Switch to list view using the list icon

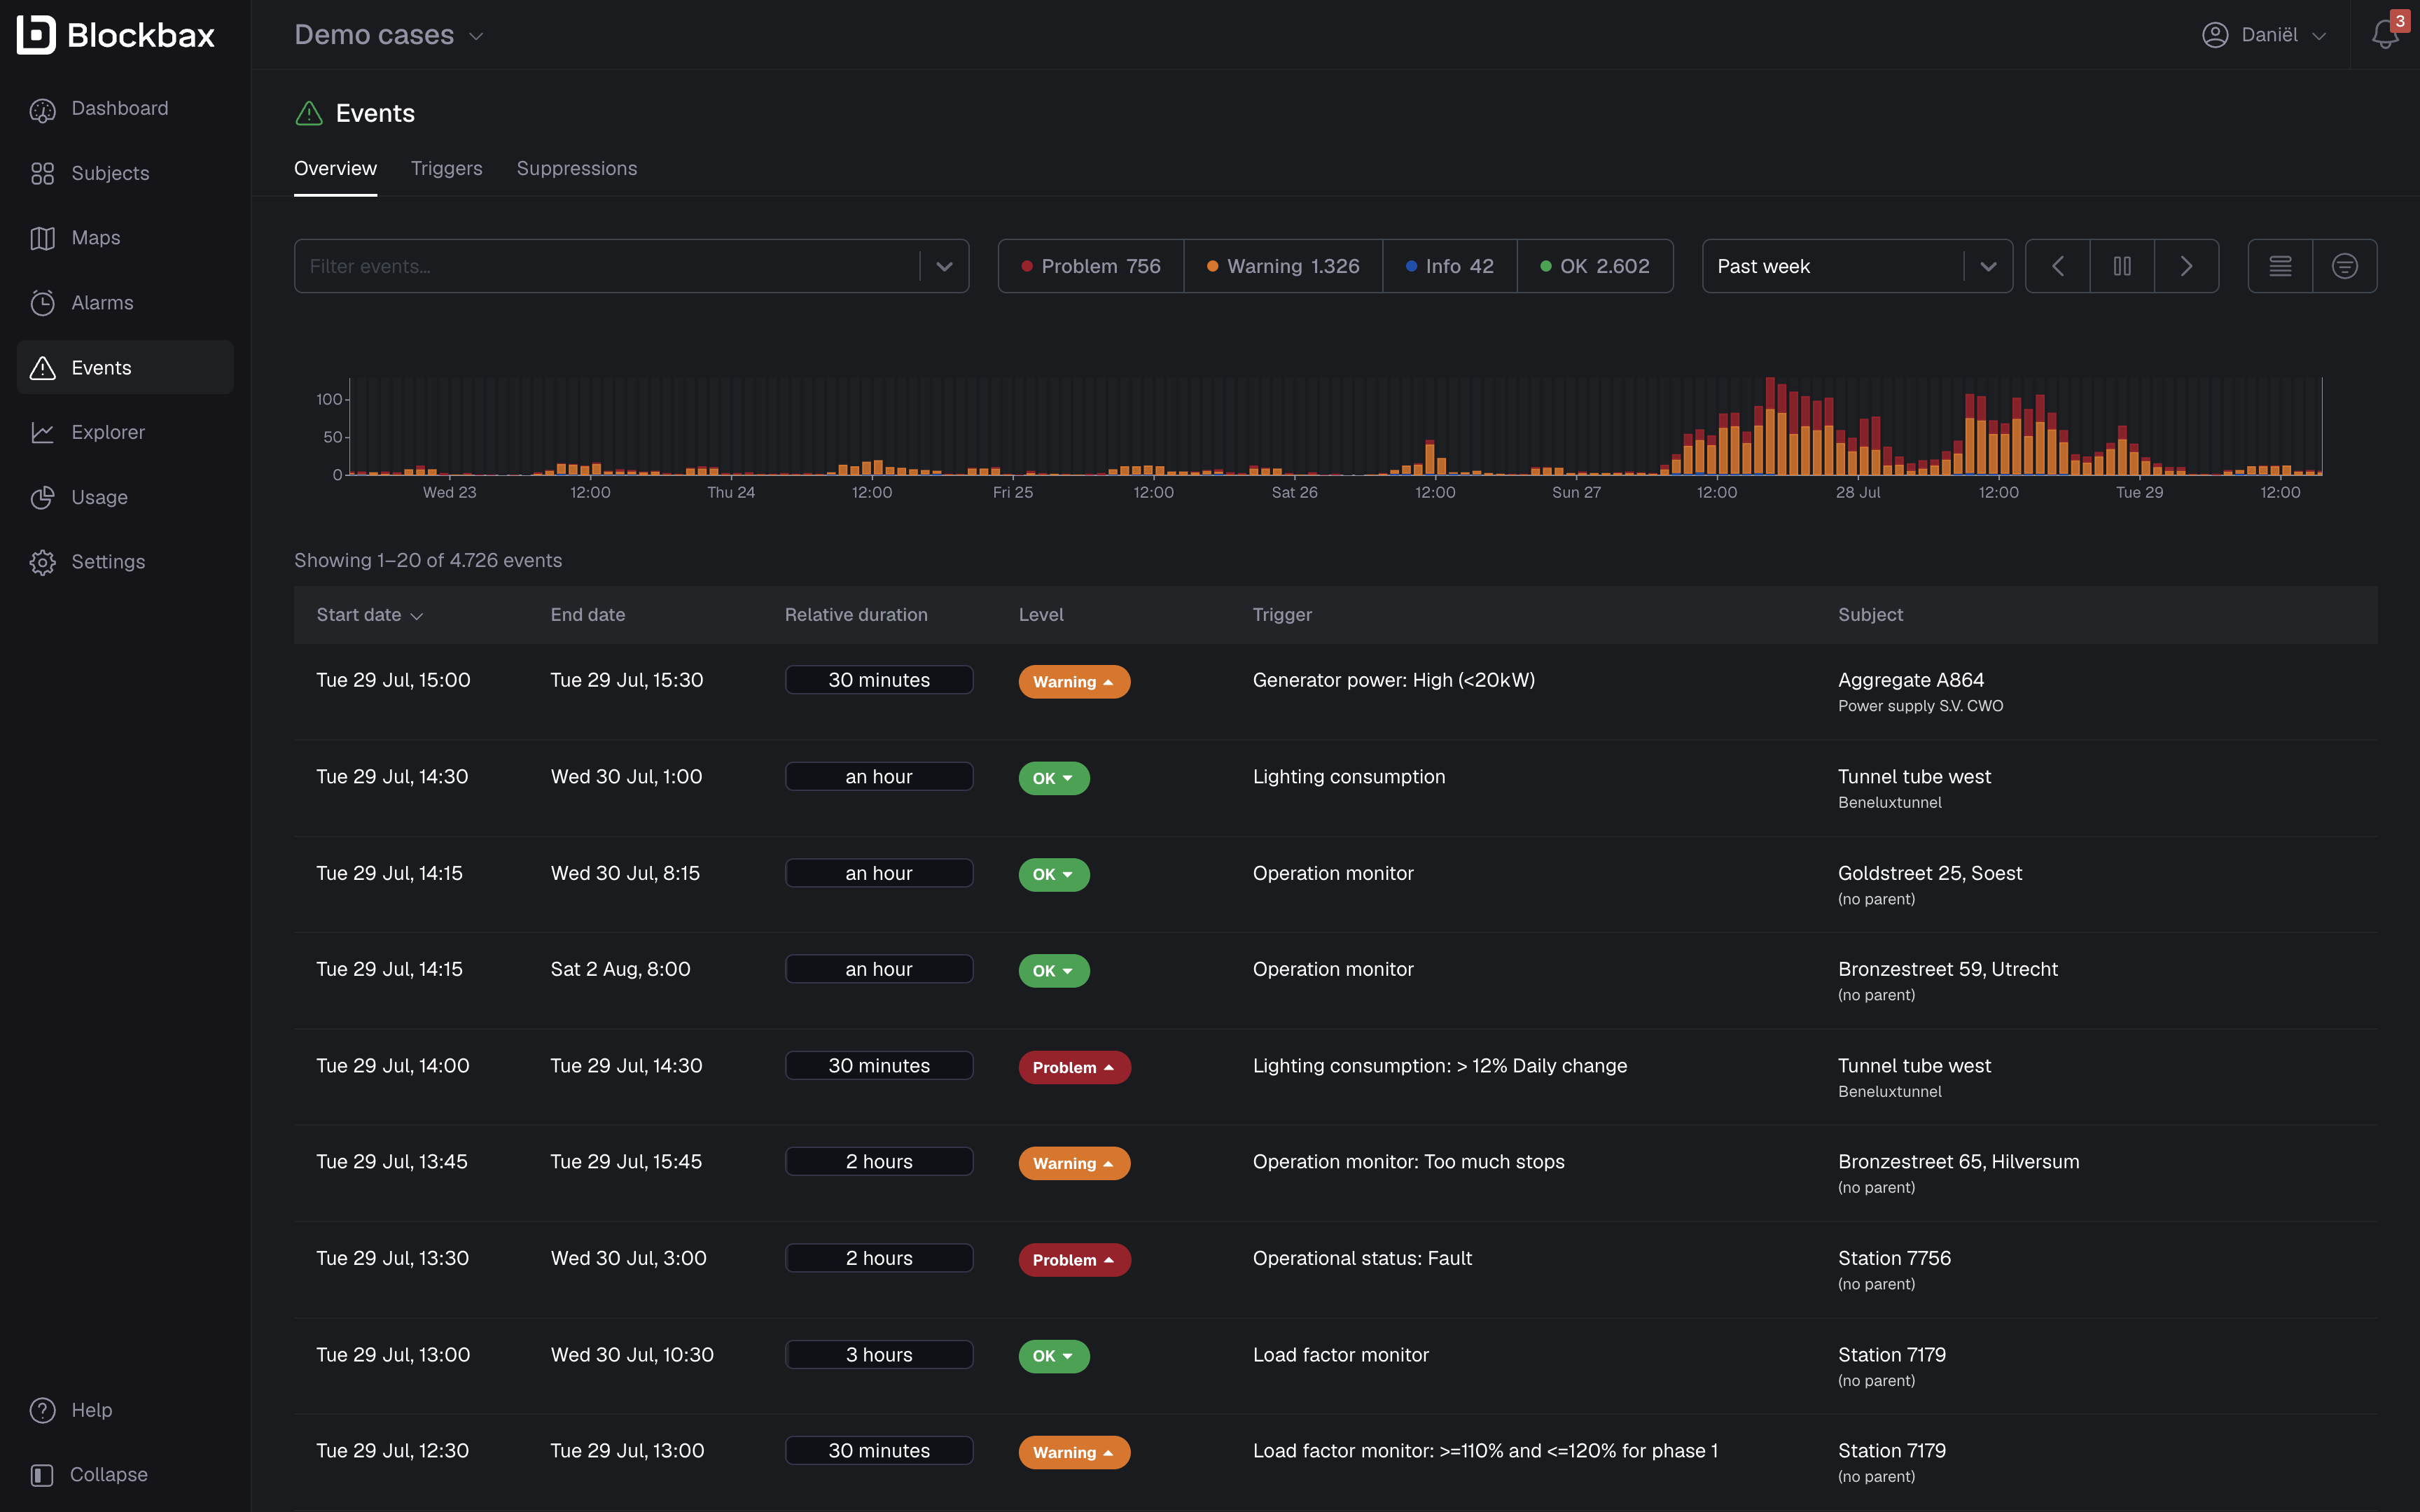2280,265
